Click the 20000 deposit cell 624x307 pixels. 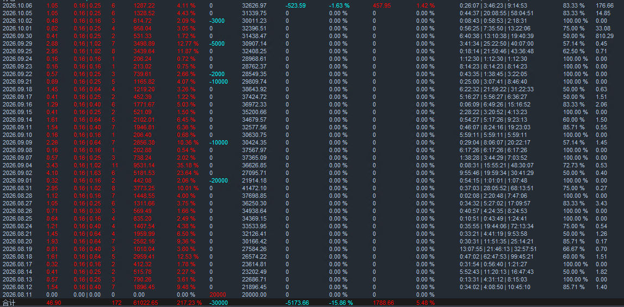217,295
